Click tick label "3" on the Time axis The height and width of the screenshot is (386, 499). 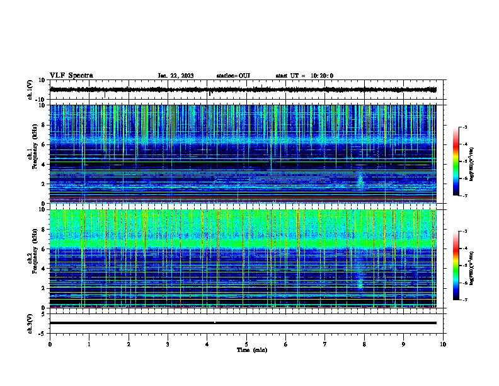pos(168,344)
